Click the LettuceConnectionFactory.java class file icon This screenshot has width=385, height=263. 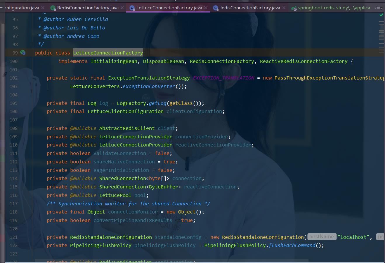click(132, 8)
